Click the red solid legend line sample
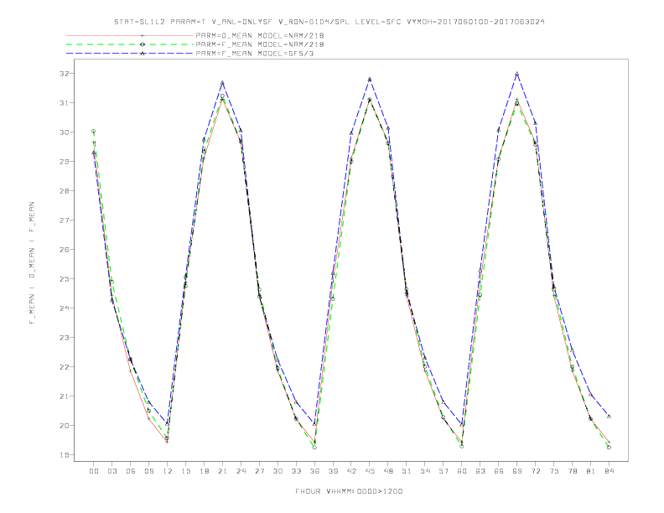664x513 pixels. (x=130, y=35)
